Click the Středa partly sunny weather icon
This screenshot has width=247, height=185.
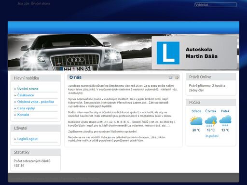pos(196,121)
